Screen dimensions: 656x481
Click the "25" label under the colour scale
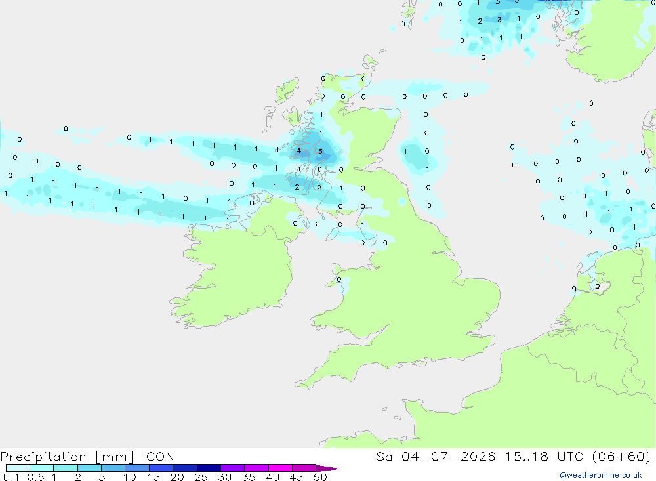[201, 477]
